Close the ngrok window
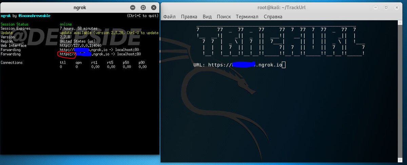The width and height of the screenshot is (407, 165). click(154, 7)
